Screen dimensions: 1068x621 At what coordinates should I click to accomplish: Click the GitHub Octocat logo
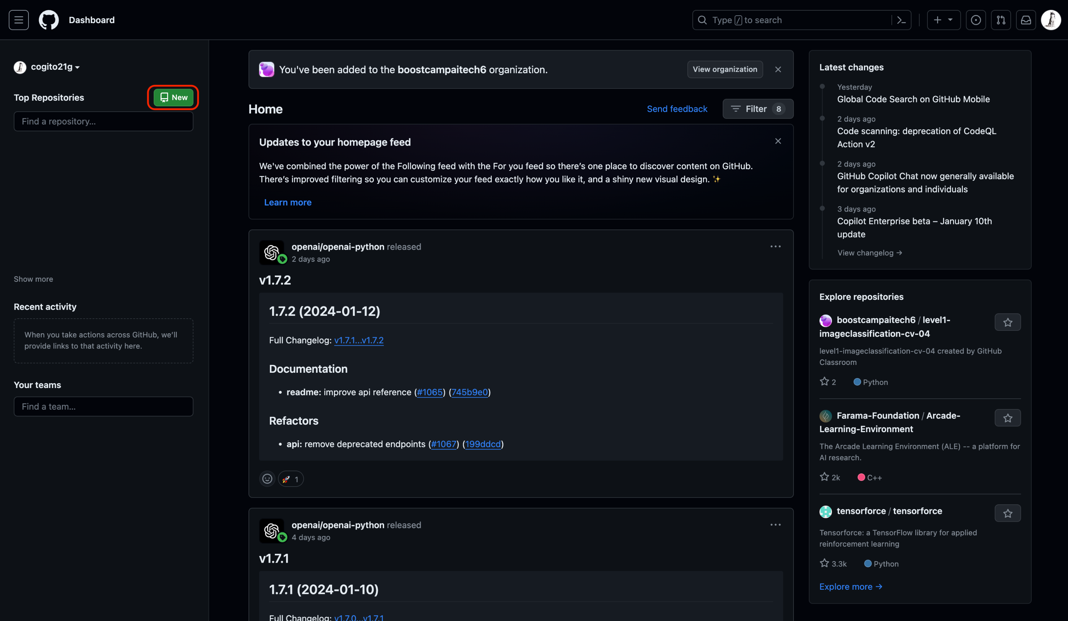pos(49,20)
